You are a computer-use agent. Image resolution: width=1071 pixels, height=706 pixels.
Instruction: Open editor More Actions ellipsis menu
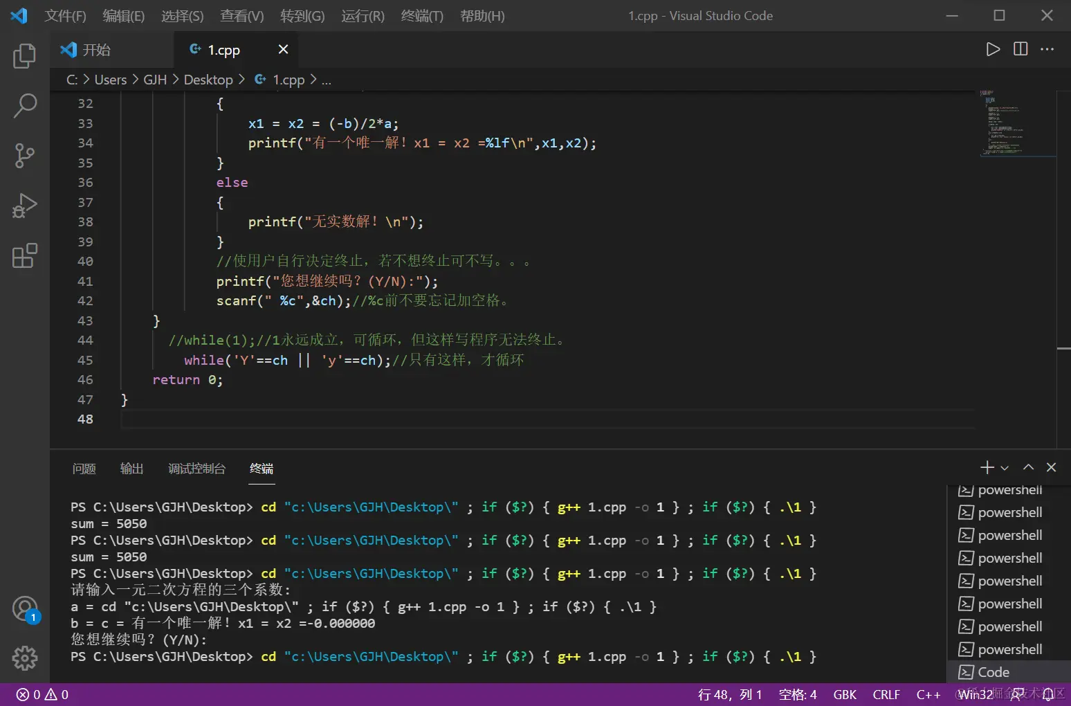pyautogui.click(x=1047, y=49)
